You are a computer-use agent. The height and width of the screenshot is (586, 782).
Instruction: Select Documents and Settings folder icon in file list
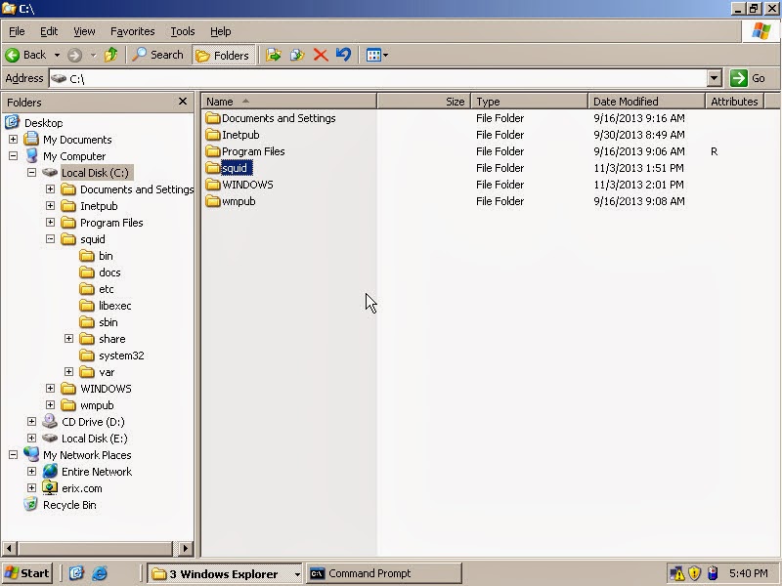[x=213, y=118]
